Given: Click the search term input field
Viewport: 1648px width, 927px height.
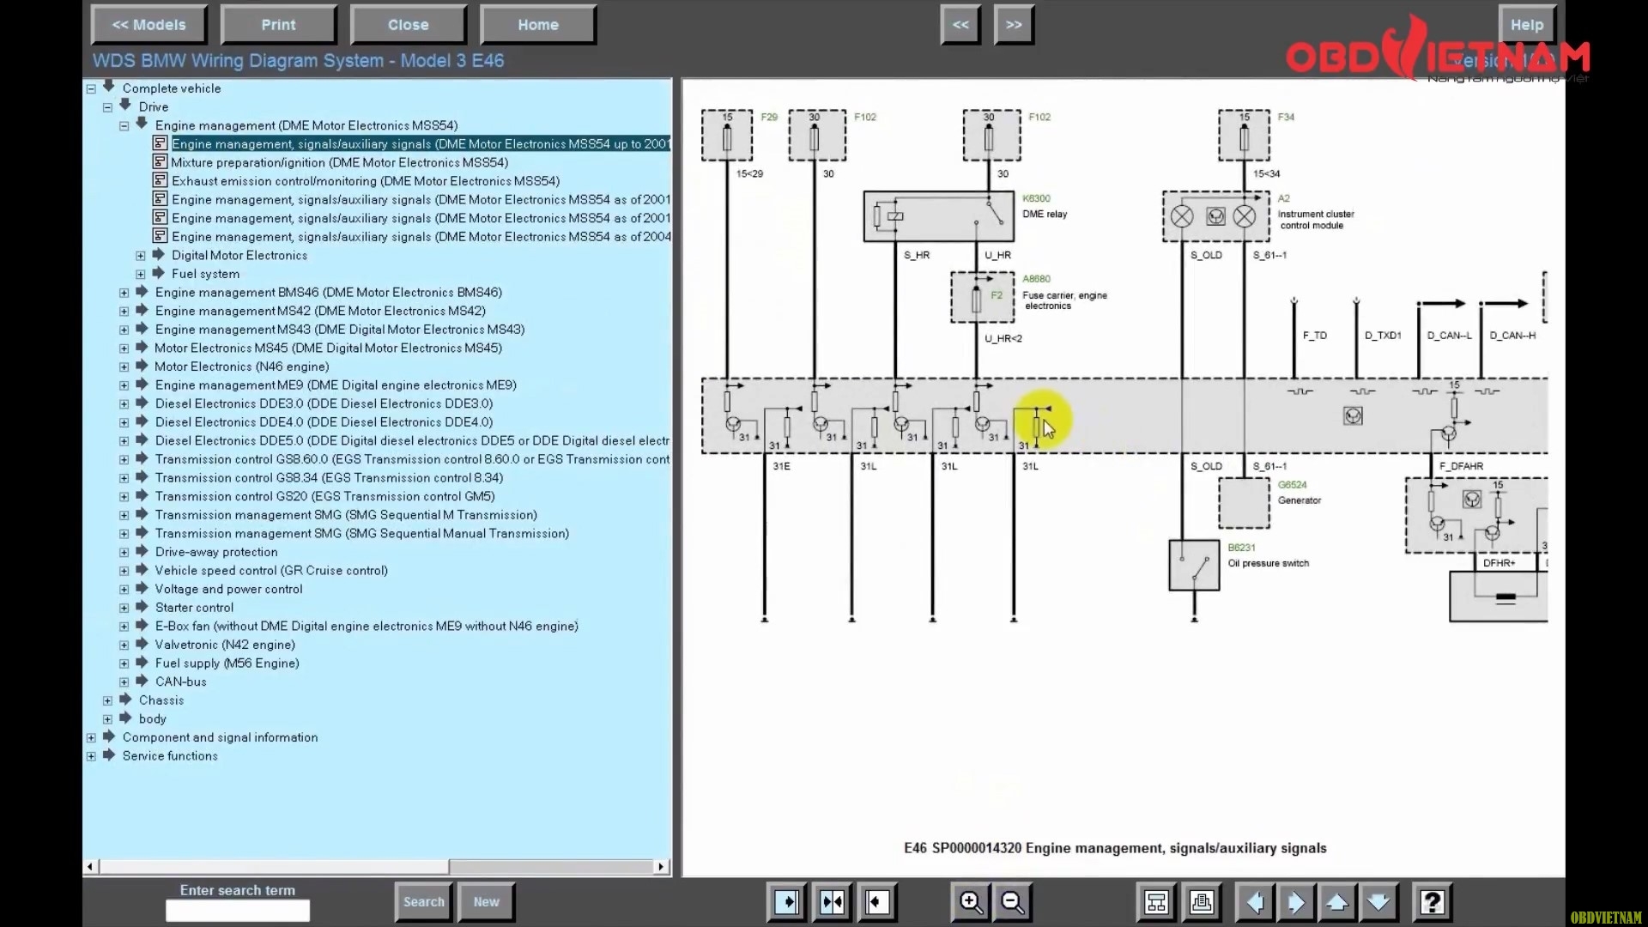Looking at the screenshot, I should coord(238,911).
